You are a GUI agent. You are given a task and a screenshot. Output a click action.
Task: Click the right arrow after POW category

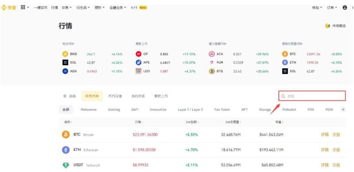pyautogui.click(x=343, y=109)
